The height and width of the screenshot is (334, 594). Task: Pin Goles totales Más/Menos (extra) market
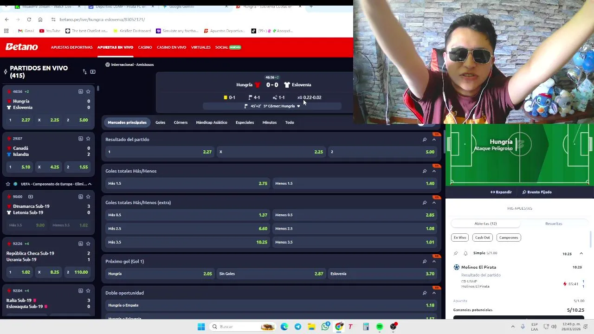coord(425,203)
